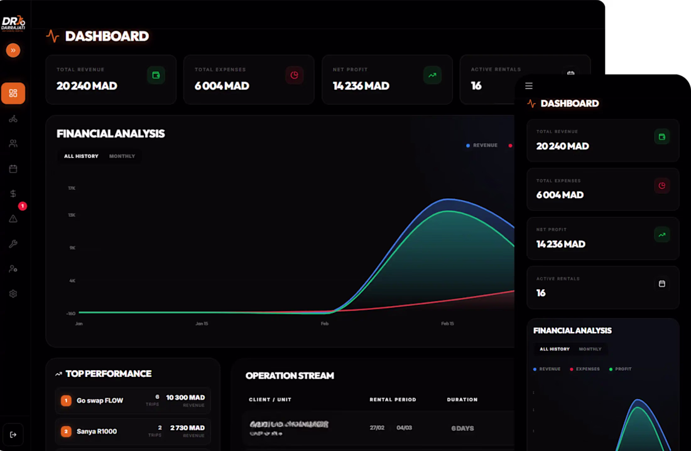
Task: Click the Operation Stream heading
Action: click(290, 376)
